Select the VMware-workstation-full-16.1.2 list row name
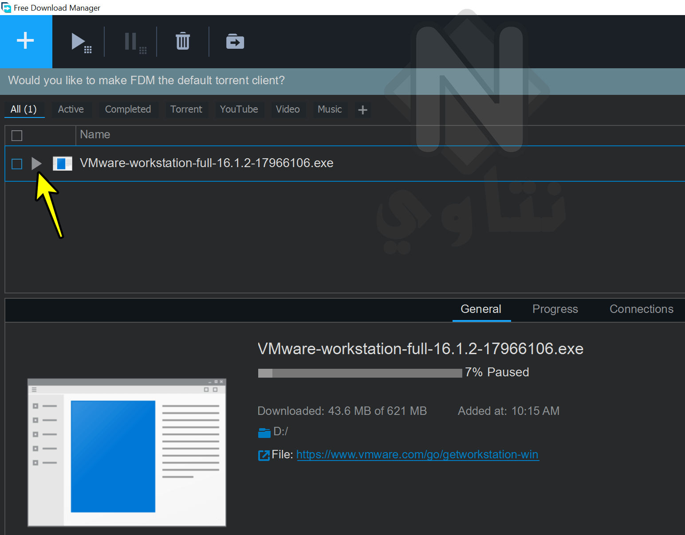The height and width of the screenshot is (535, 685). click(206, 163)
